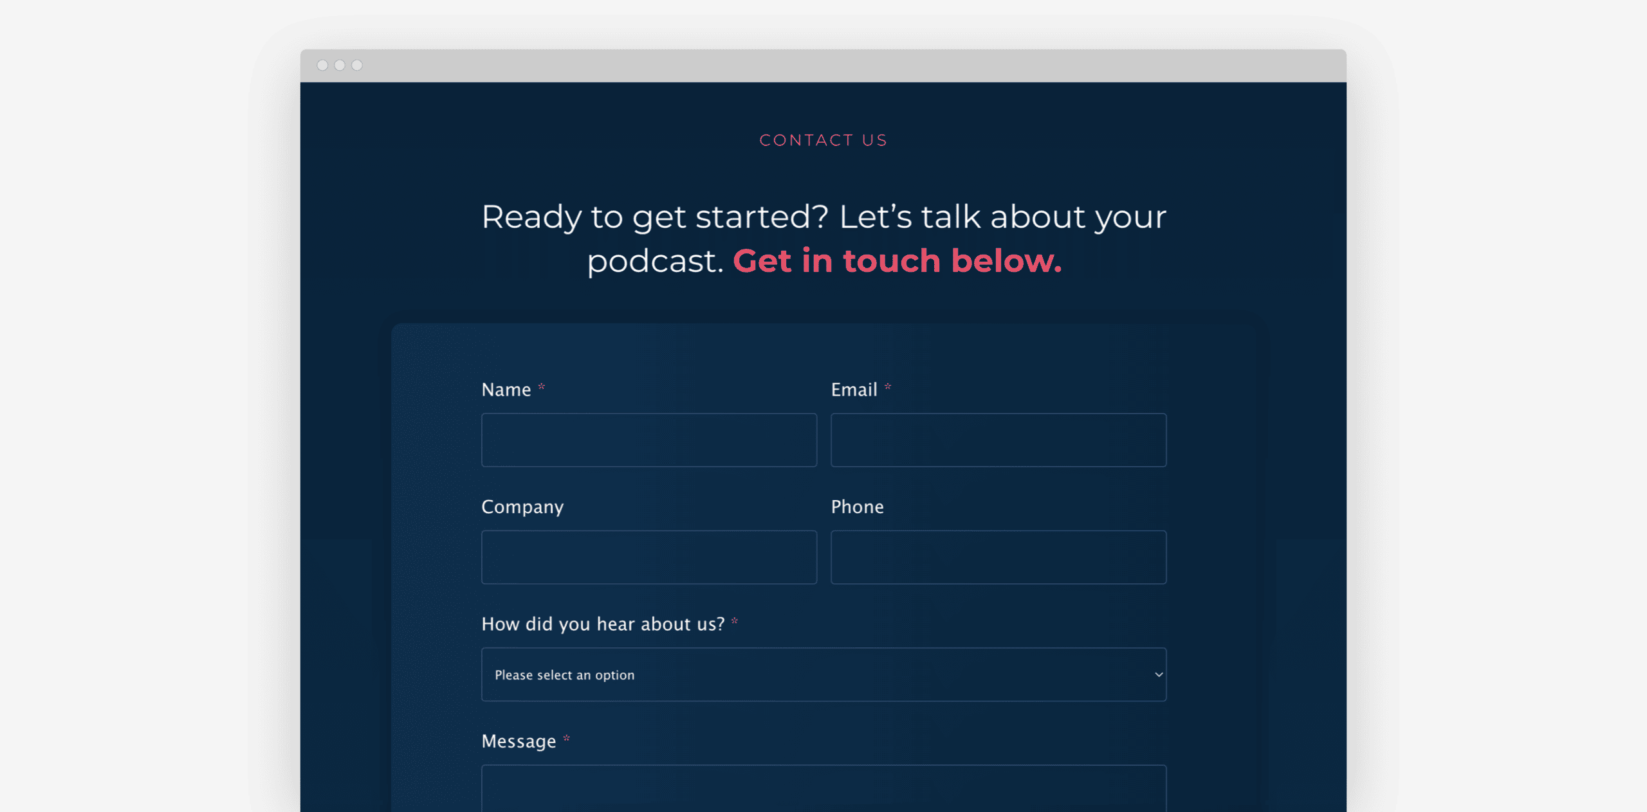This screenshot has width=1647, height=812.
Task: Click the Phone input box
Action: [x=998, y=557]
